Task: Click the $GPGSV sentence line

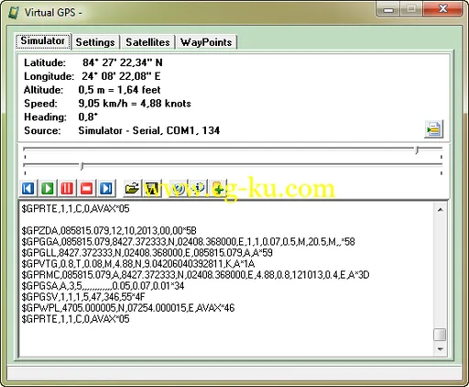Action: pyautogui.click(x=83, y=296)
